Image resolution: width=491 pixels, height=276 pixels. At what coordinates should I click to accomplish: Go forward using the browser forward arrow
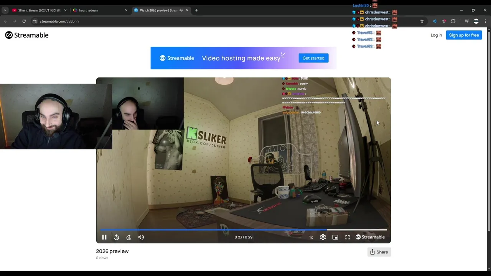(x=15, y=21)
